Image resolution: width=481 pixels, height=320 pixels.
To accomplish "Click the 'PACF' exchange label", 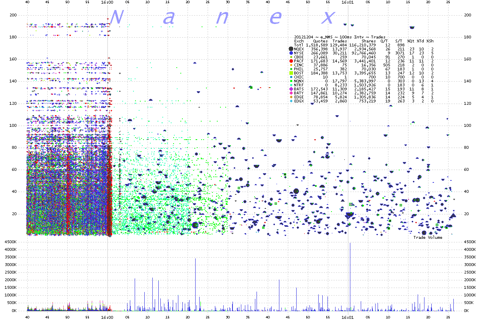I will click(x=299, y=61).
